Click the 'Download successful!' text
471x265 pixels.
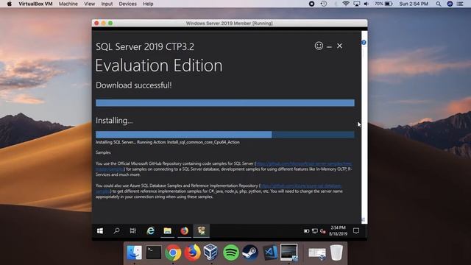134,85
